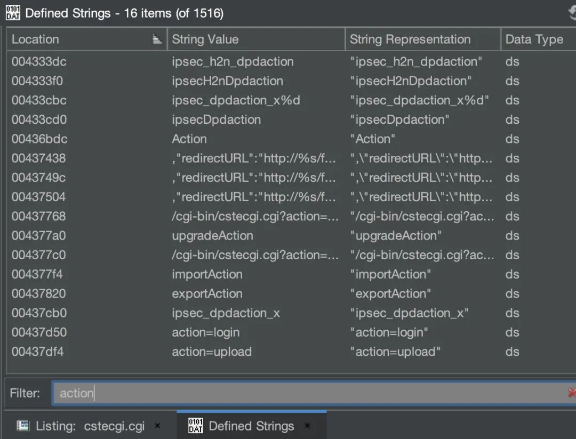Select row at location 00437504

291,197
